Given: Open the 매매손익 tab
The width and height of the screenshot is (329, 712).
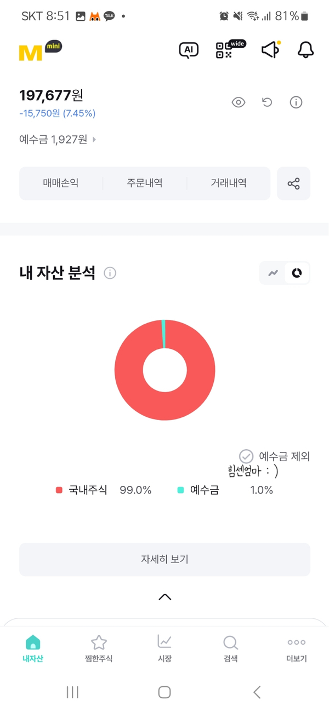Looking at the screenshot, I should coord(61,183).
